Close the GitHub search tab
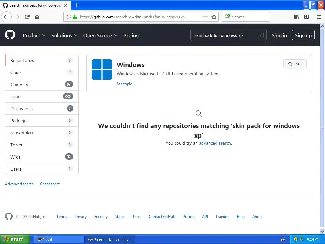Viewport: 325px width, 244px height. point(66,5)
